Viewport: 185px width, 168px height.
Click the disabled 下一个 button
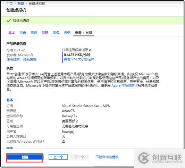(79, 157)
